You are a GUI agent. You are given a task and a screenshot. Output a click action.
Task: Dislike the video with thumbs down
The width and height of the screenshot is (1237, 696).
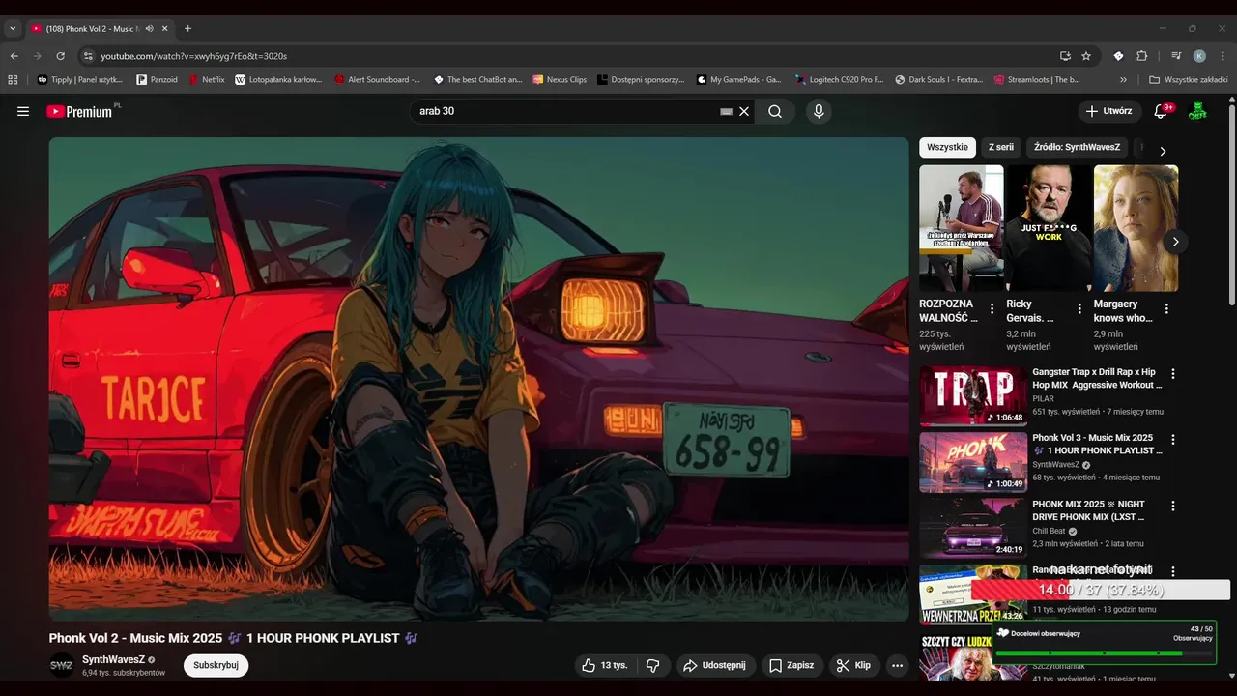point(653,665)
